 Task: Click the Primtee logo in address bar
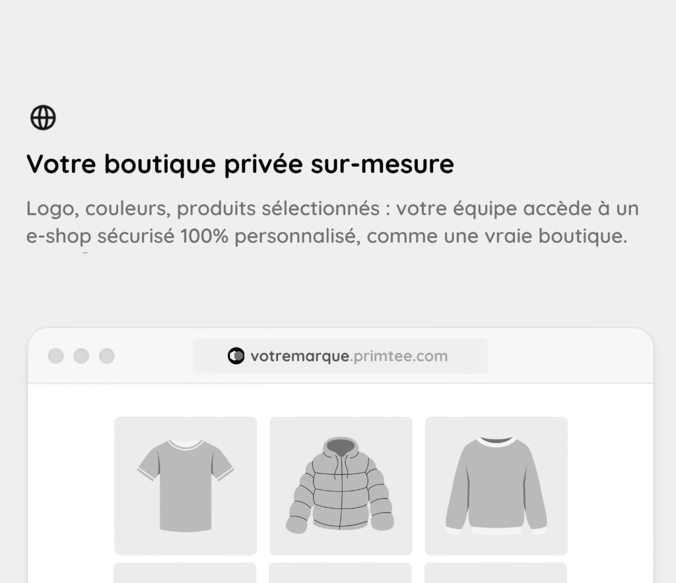[236, 356]
